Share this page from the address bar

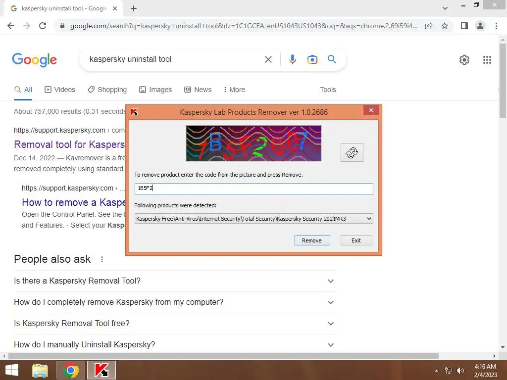(429, 26)
